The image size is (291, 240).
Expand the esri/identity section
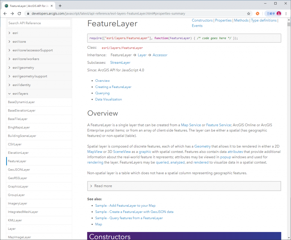click(x=39, y=85)
